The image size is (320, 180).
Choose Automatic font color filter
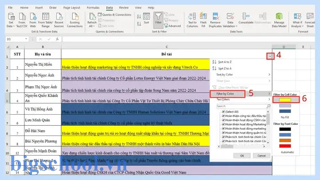tap(288, 152)
